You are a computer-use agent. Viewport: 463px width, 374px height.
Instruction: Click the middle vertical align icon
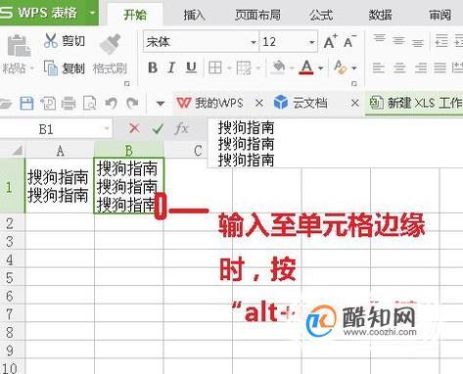[398, 41]
